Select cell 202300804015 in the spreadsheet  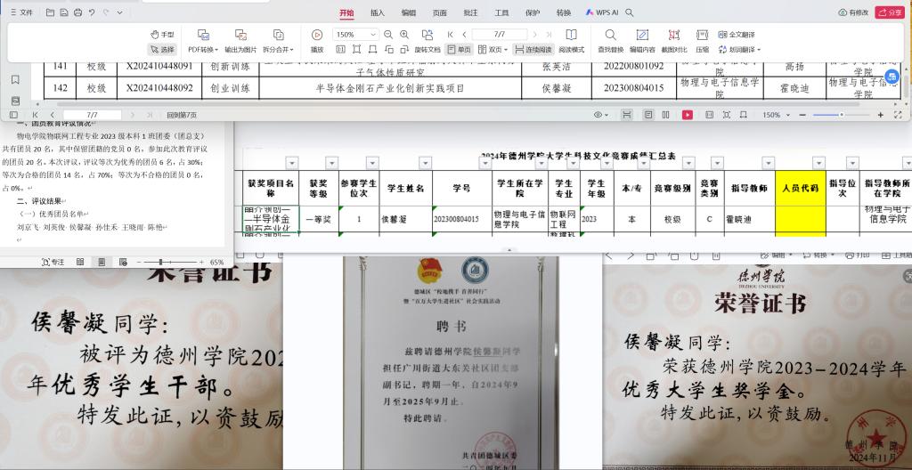click(x=462, y=220)
